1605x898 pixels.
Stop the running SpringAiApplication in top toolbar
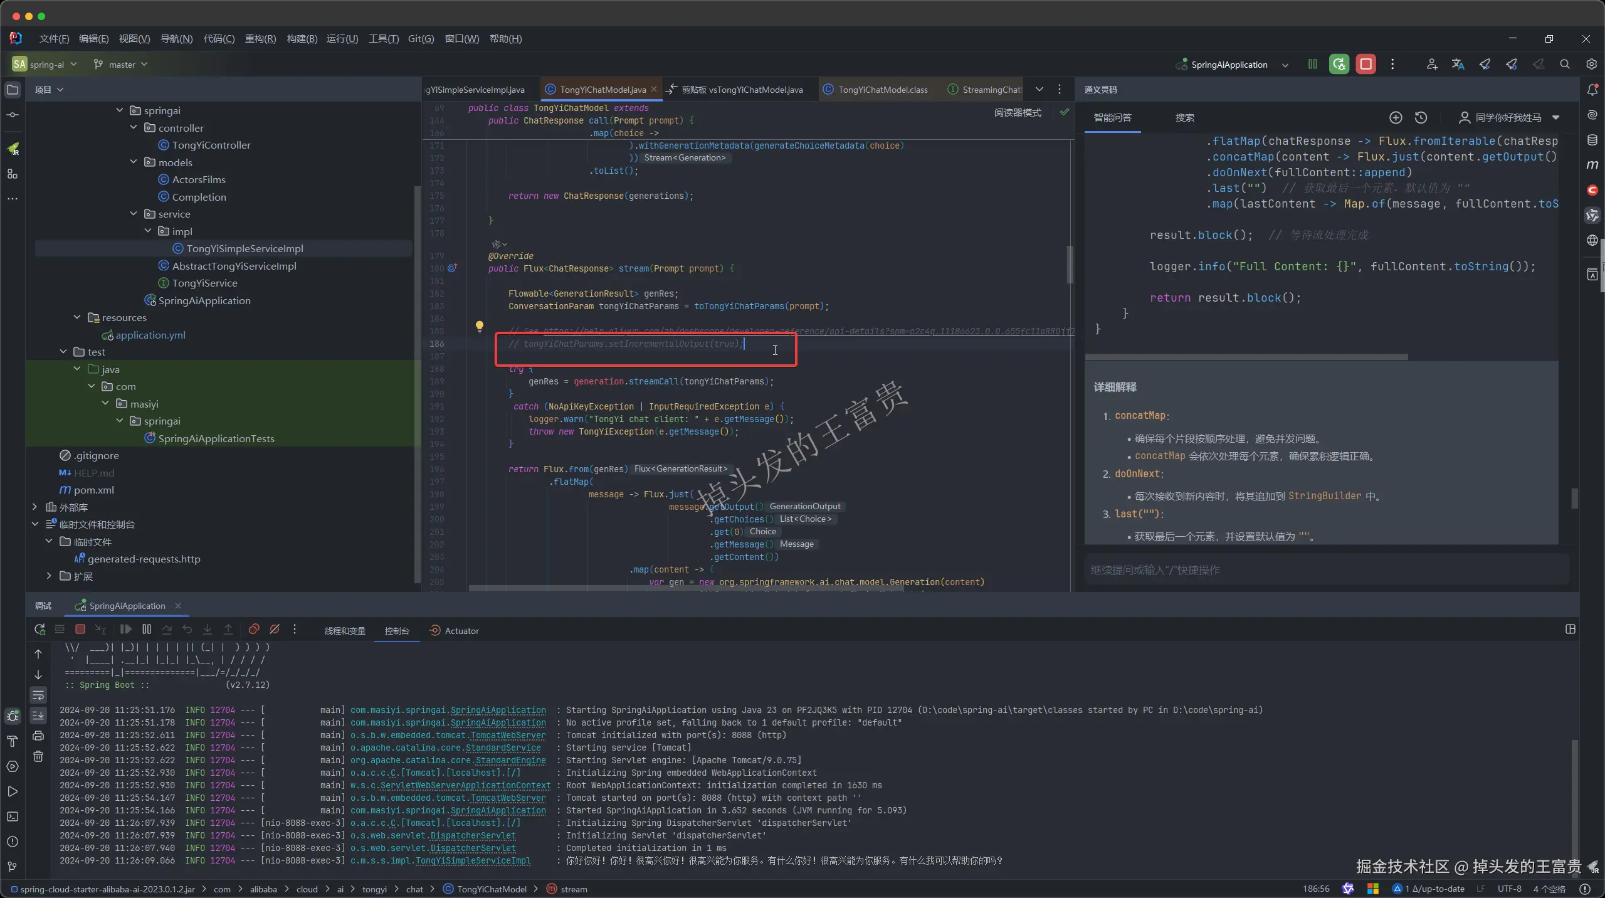click(1366, 64)
